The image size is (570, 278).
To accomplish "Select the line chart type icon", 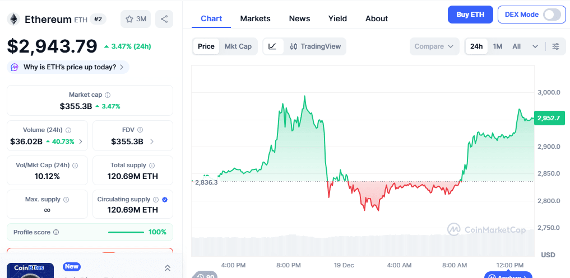I will tap(272, 46).
